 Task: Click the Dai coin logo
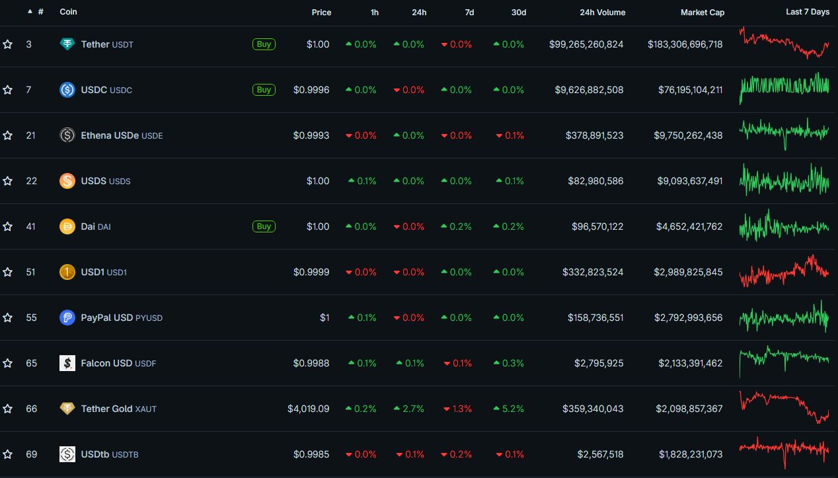click(67, 226)
